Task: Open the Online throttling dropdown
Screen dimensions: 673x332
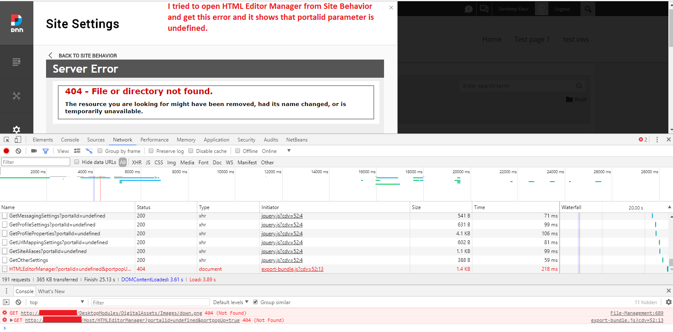Action: click(276, 151)
